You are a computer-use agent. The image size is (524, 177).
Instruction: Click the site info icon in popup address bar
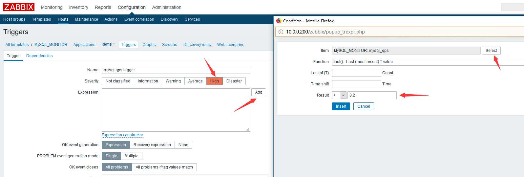pos(281,32)
